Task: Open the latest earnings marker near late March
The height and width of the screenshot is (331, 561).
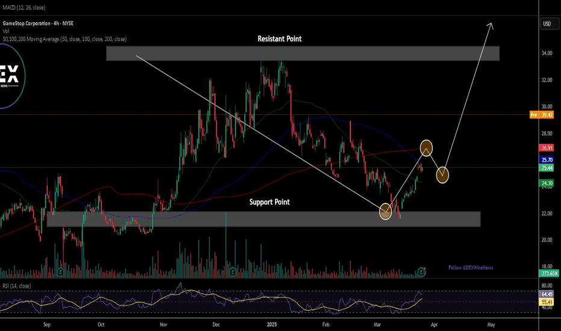Action: point(421,272)
